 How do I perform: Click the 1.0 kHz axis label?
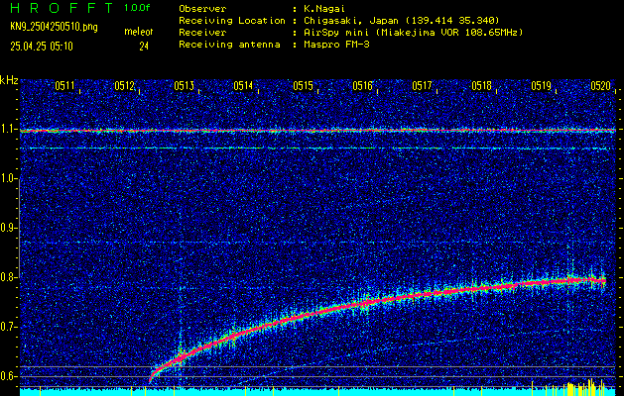[9, 179]
